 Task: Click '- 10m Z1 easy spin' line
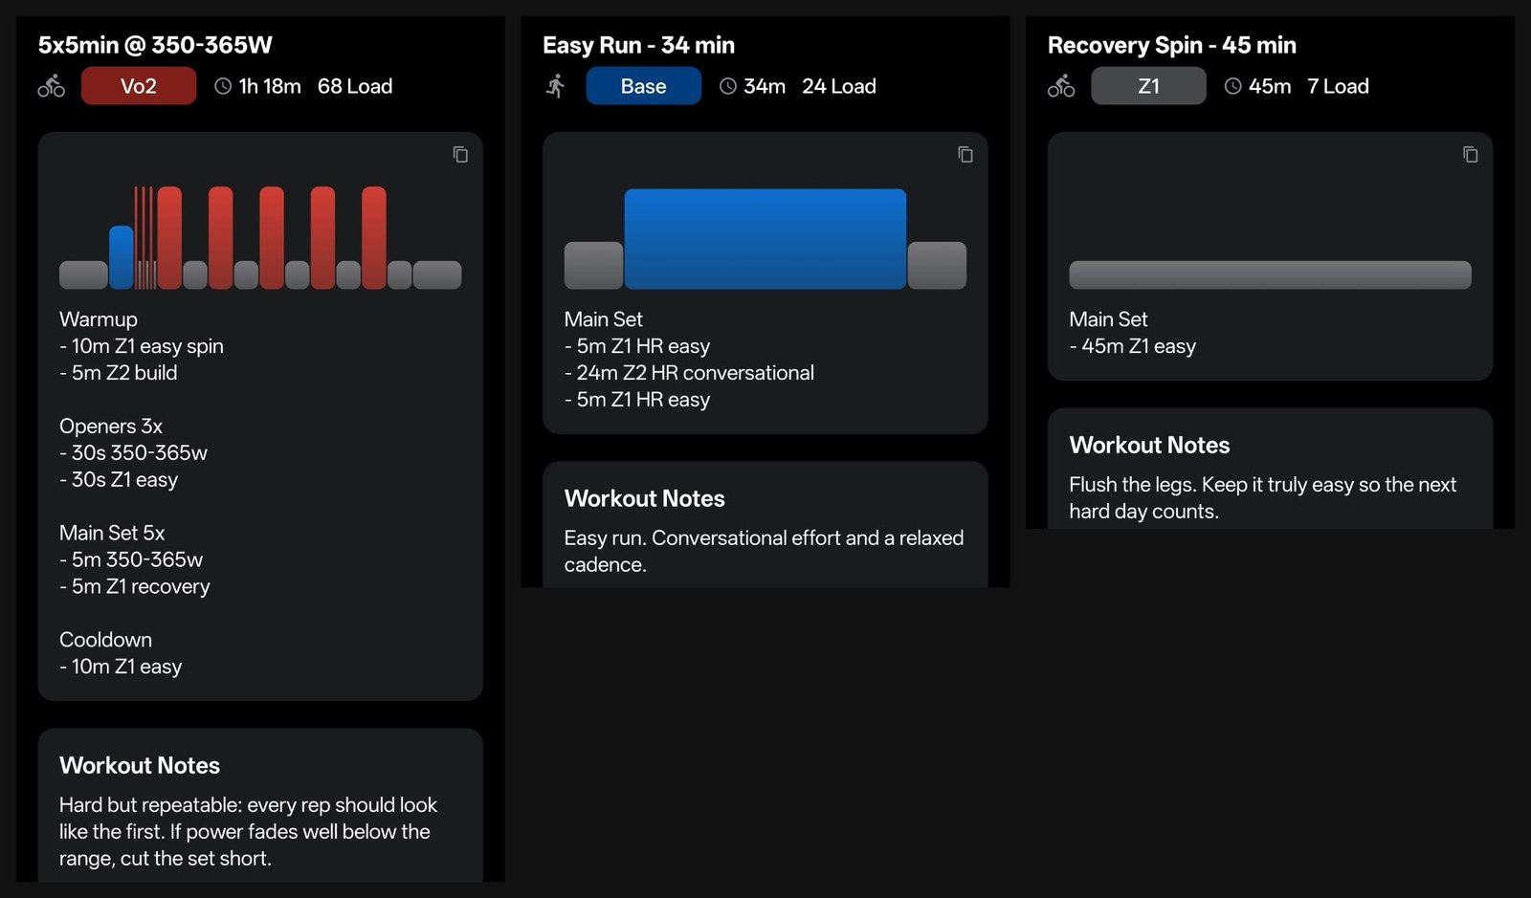point(142,346)
